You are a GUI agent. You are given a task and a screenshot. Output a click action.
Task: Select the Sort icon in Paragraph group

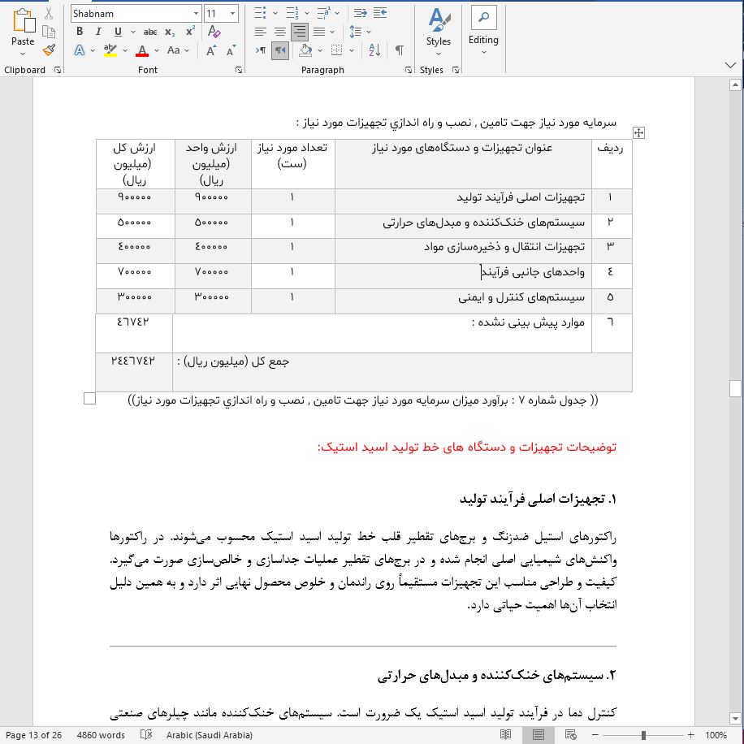[375, 50]
